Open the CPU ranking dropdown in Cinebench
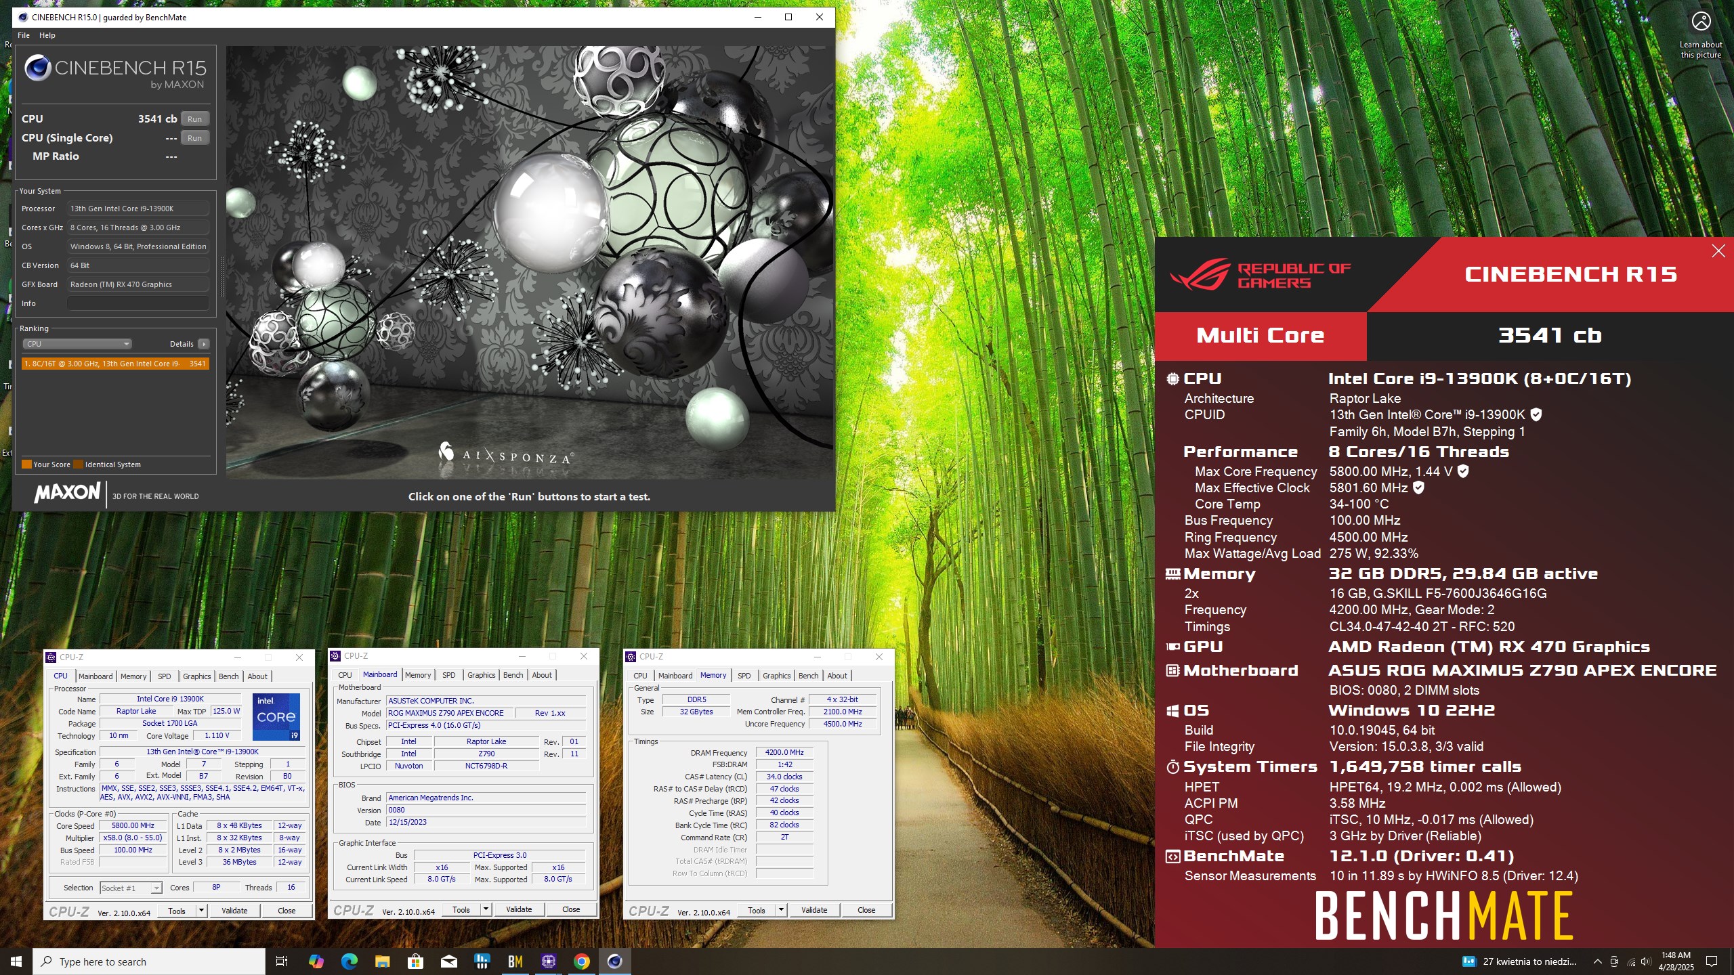 tap(77, 344)
